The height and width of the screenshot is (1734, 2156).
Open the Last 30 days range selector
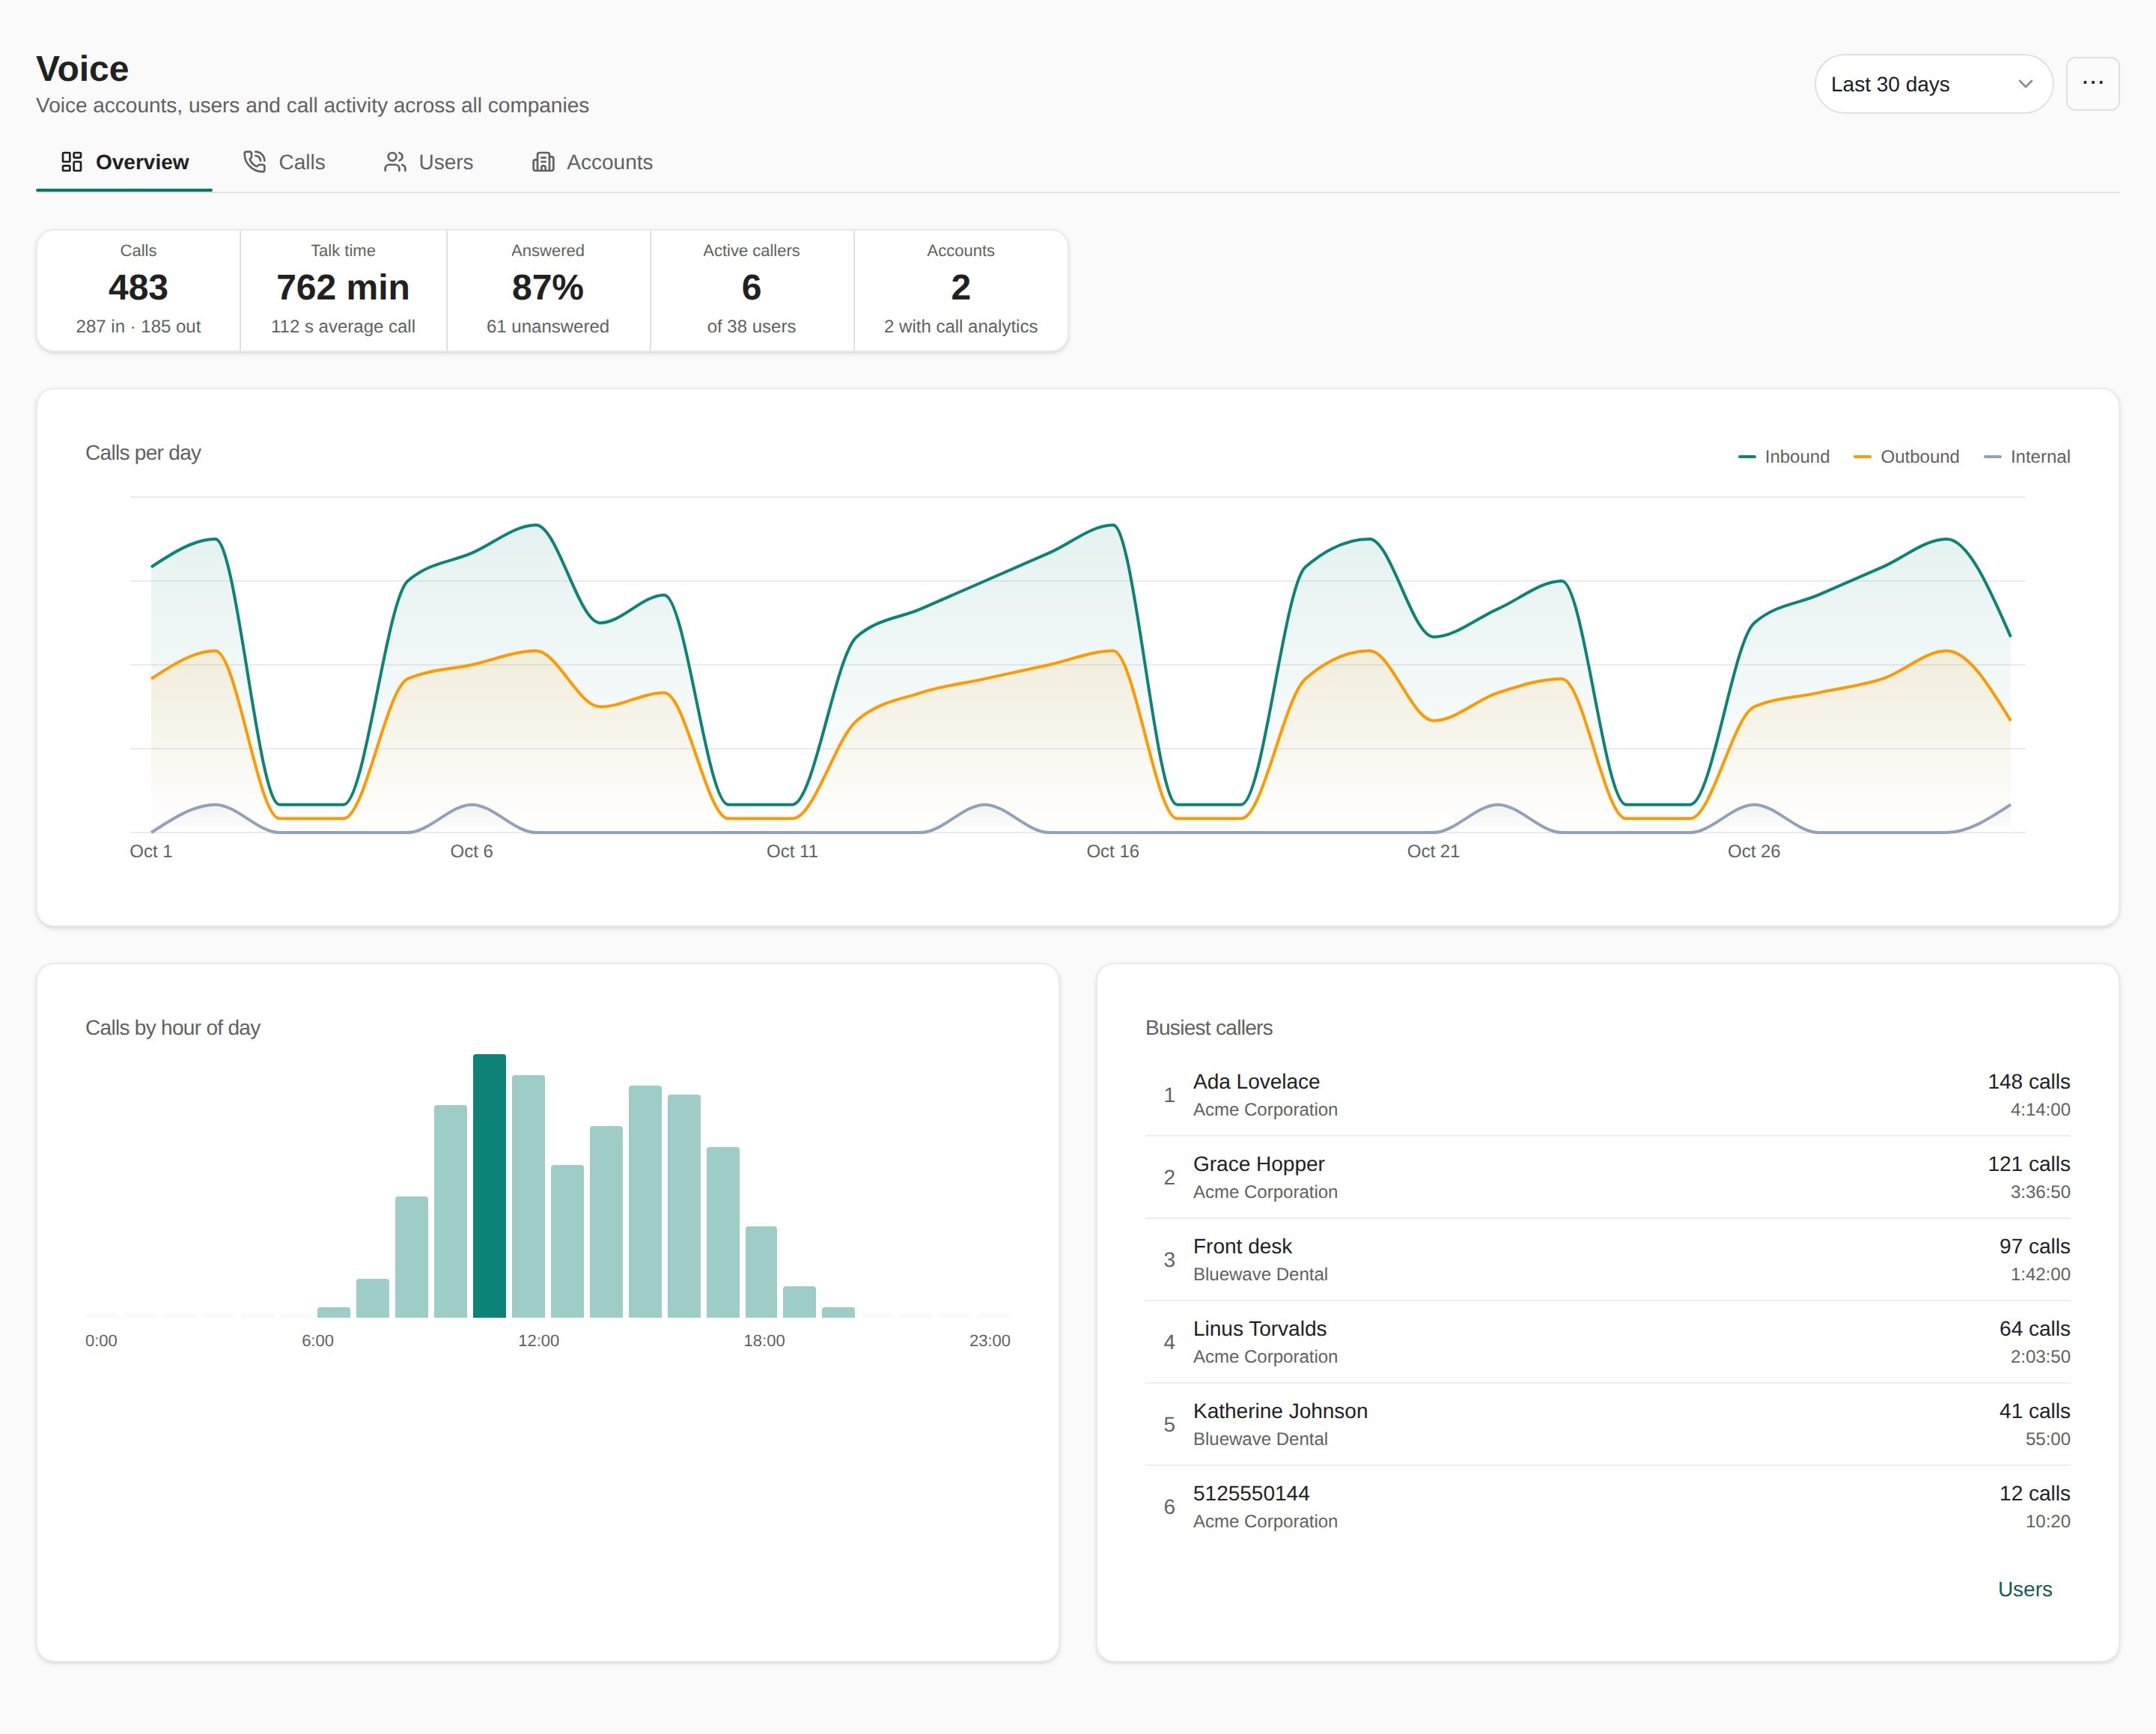(1933, 84)
